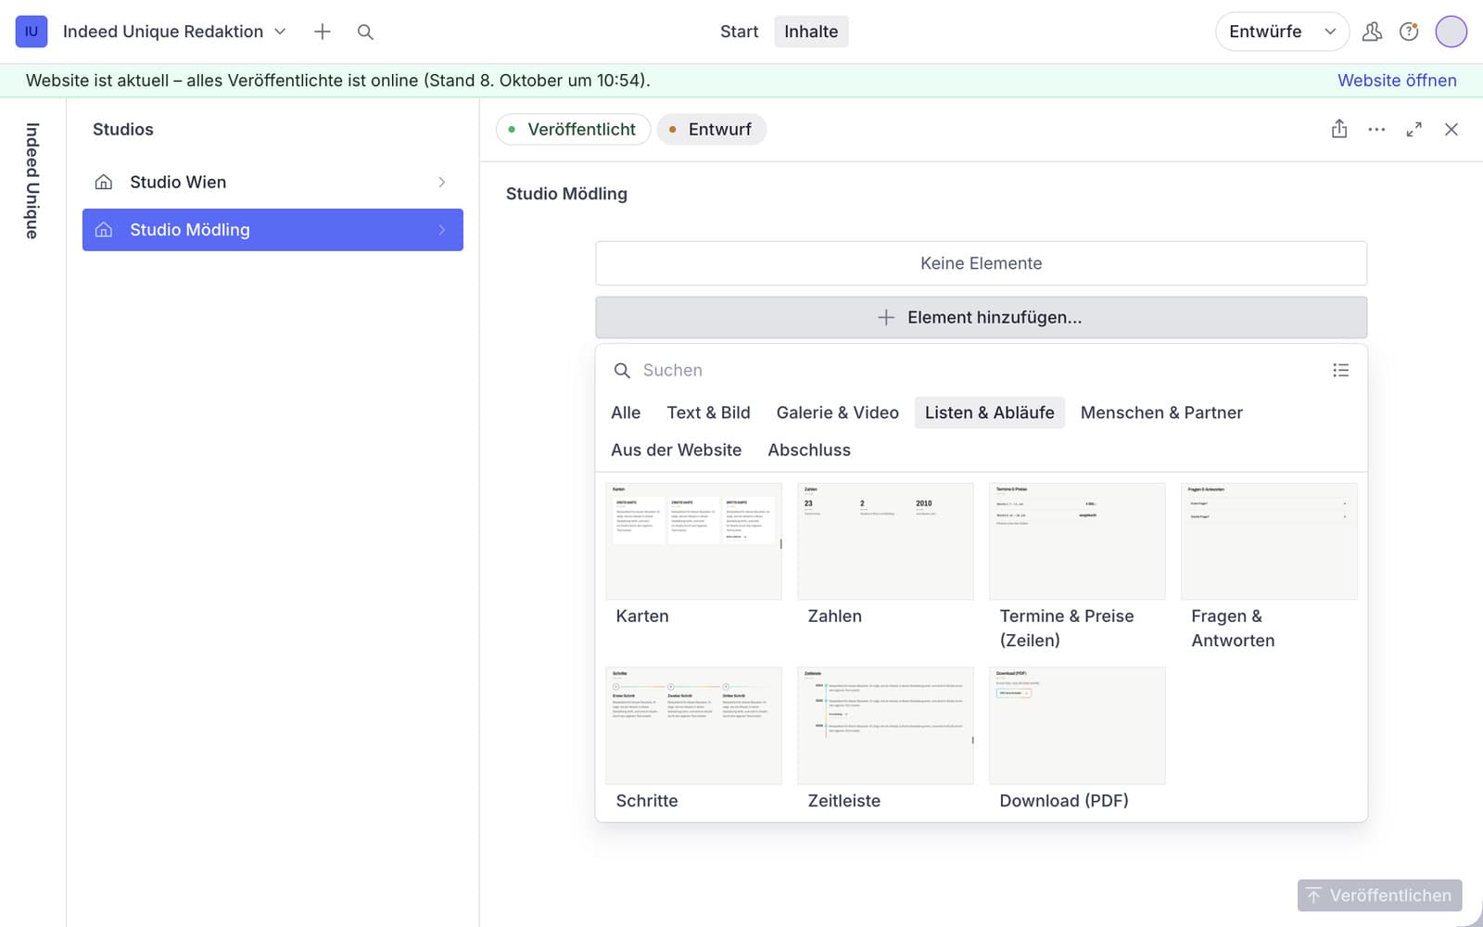
Task: Click the plus icon in top bar
Action: click(323, 32)
